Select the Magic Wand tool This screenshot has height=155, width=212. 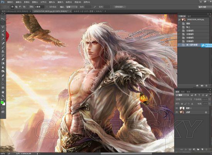[3, 31]
